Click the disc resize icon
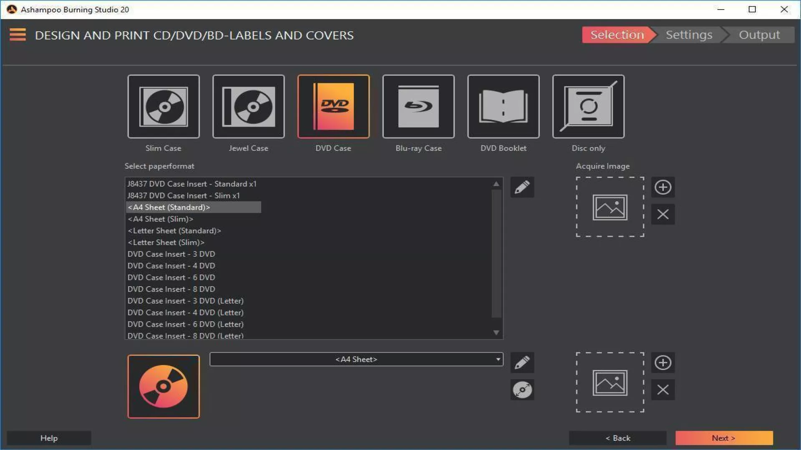Screen dimensions: 801x450 (x=522, y=390)
